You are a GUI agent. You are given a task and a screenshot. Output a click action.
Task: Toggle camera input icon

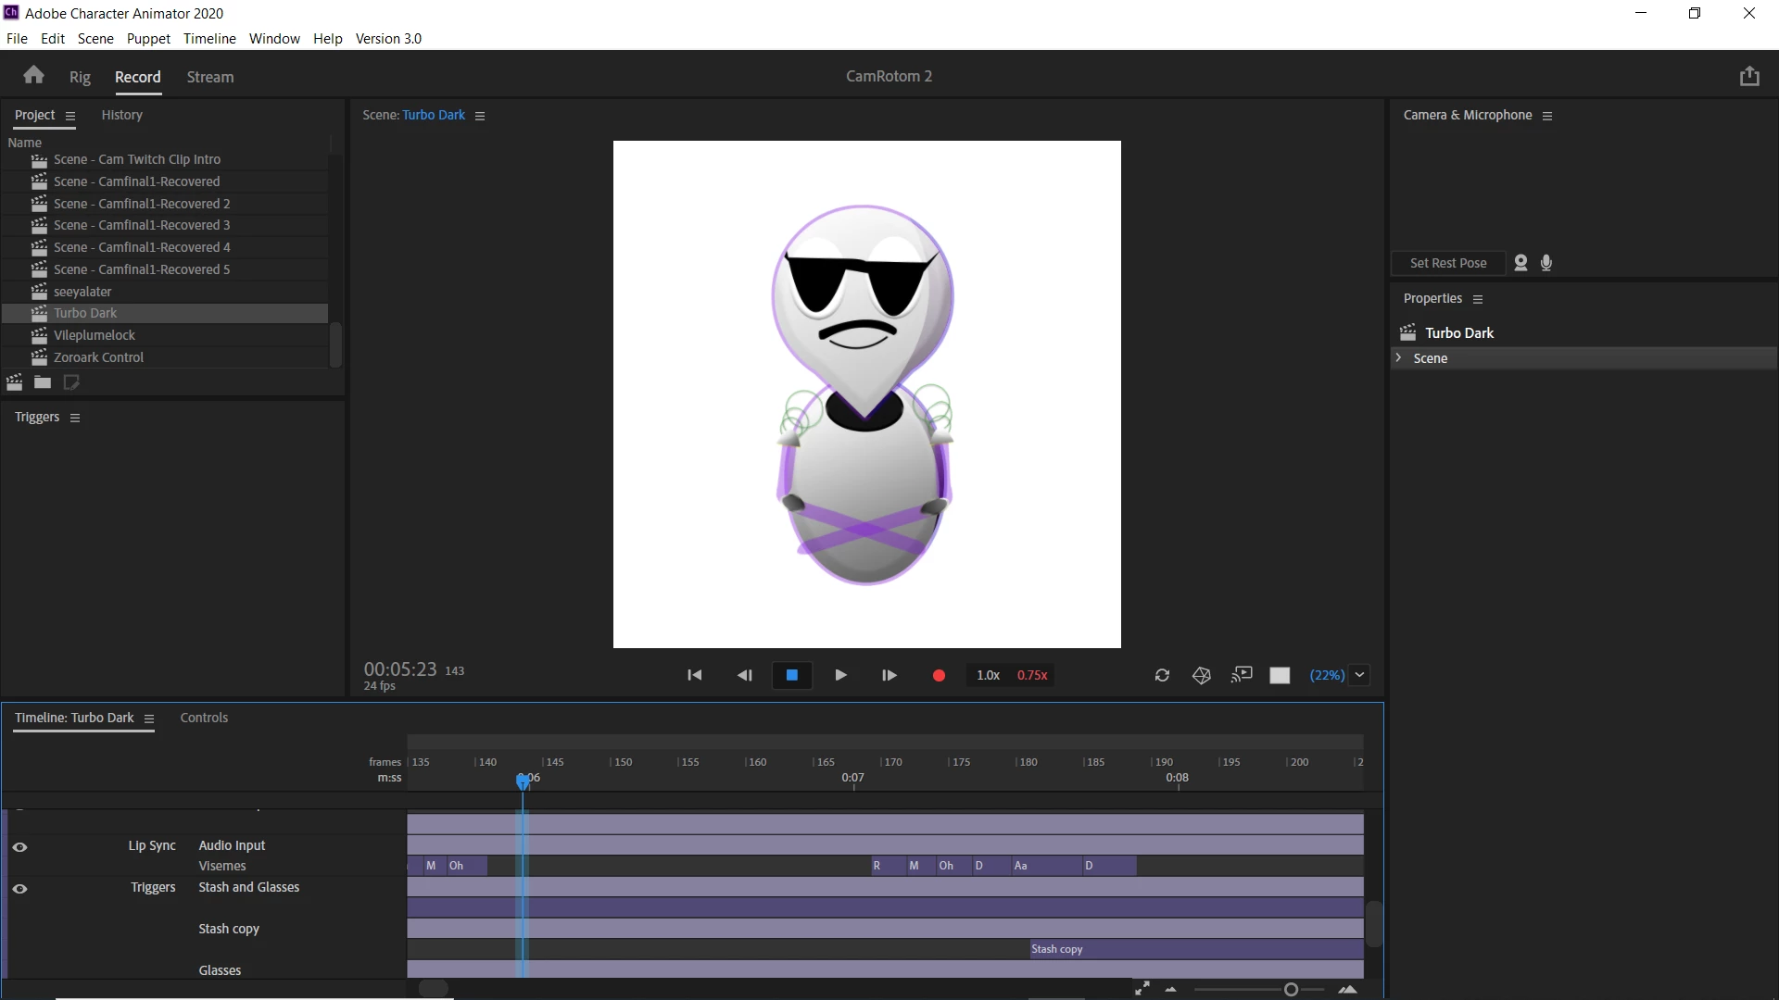[x=1520, y=263]
